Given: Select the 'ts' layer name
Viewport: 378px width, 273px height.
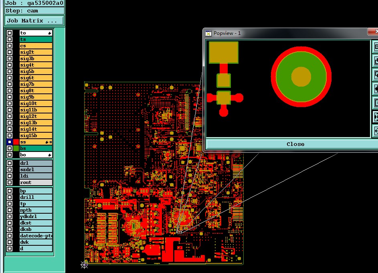Looking at the screenshot, I should pyautogui.click(x=36, y=39).
